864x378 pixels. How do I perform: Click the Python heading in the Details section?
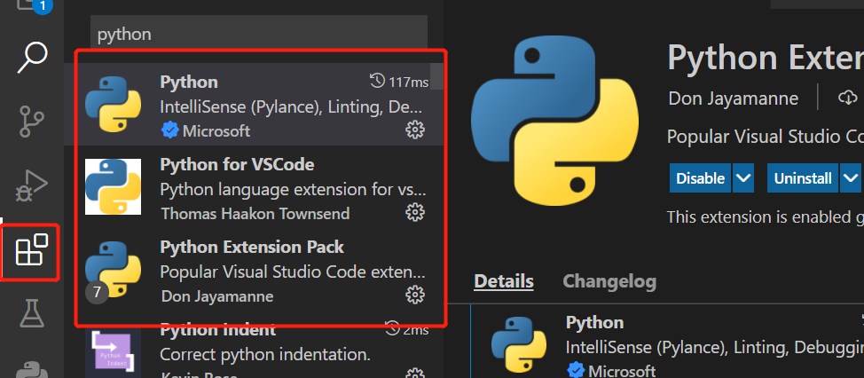click(x=594, y=322)
